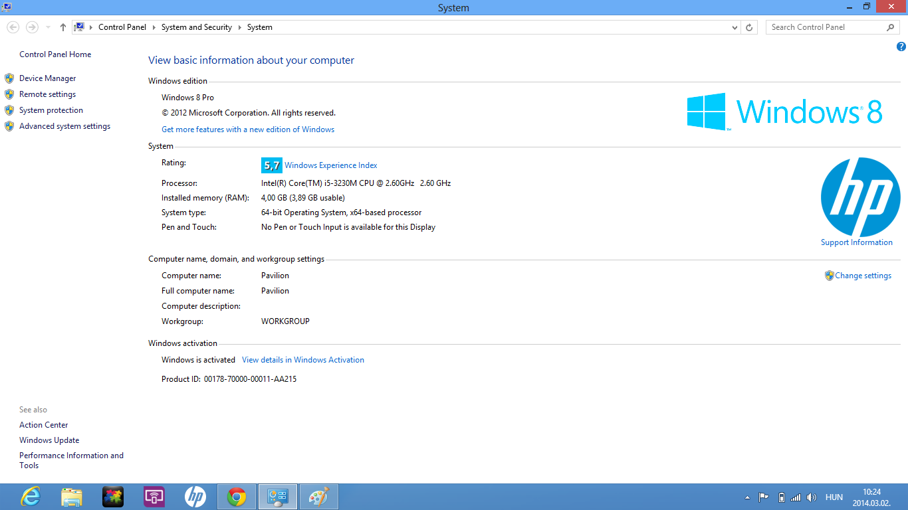Click the up arrow navigation button

point(63,27)
